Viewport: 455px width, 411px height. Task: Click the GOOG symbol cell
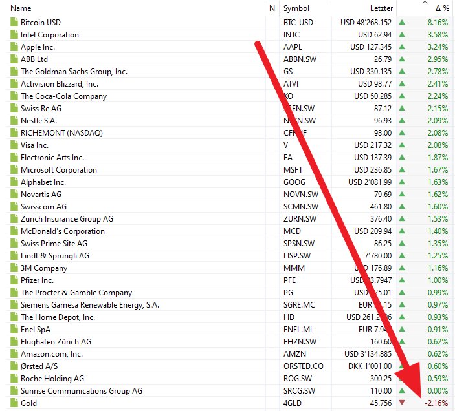[294, 182]
